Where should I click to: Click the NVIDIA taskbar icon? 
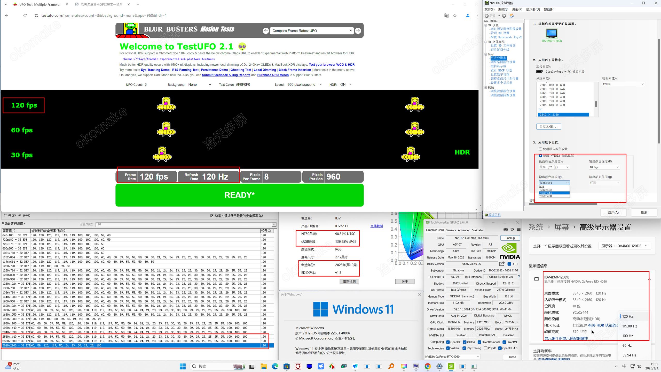click(451, 366)
